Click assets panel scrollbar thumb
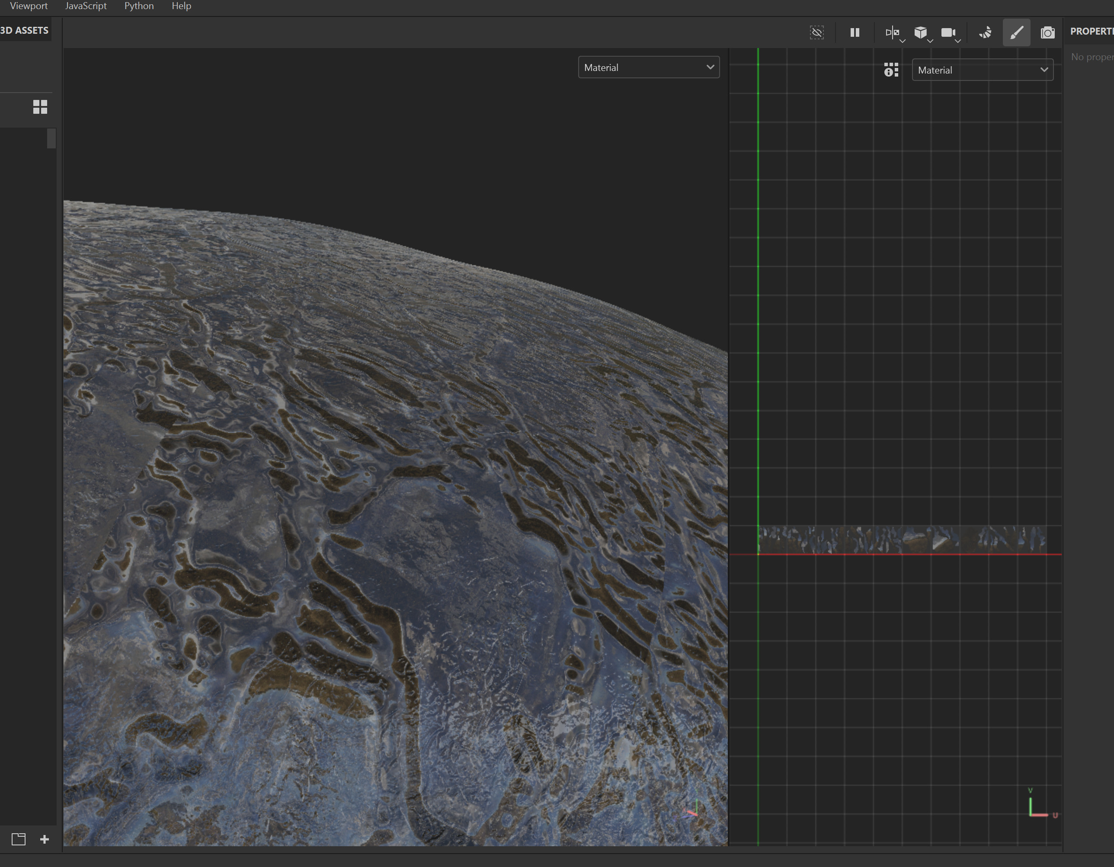This screenshot has width=1114, height=867. [51, 138]
